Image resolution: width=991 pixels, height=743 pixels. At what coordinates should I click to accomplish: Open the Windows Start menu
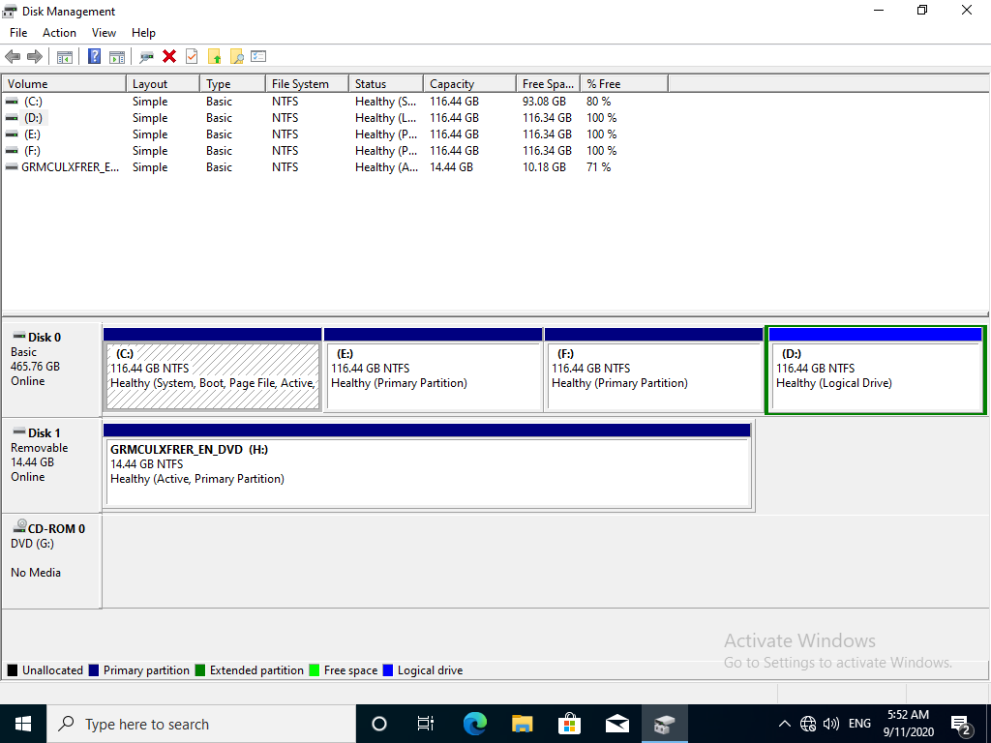[x=23, y=724]
